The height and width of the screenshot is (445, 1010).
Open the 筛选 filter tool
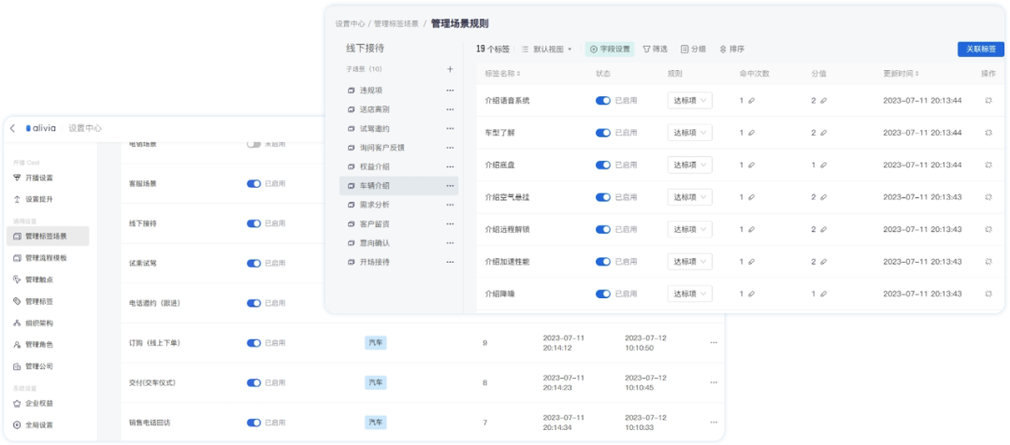pyautogui.click(x=655, y=49)
